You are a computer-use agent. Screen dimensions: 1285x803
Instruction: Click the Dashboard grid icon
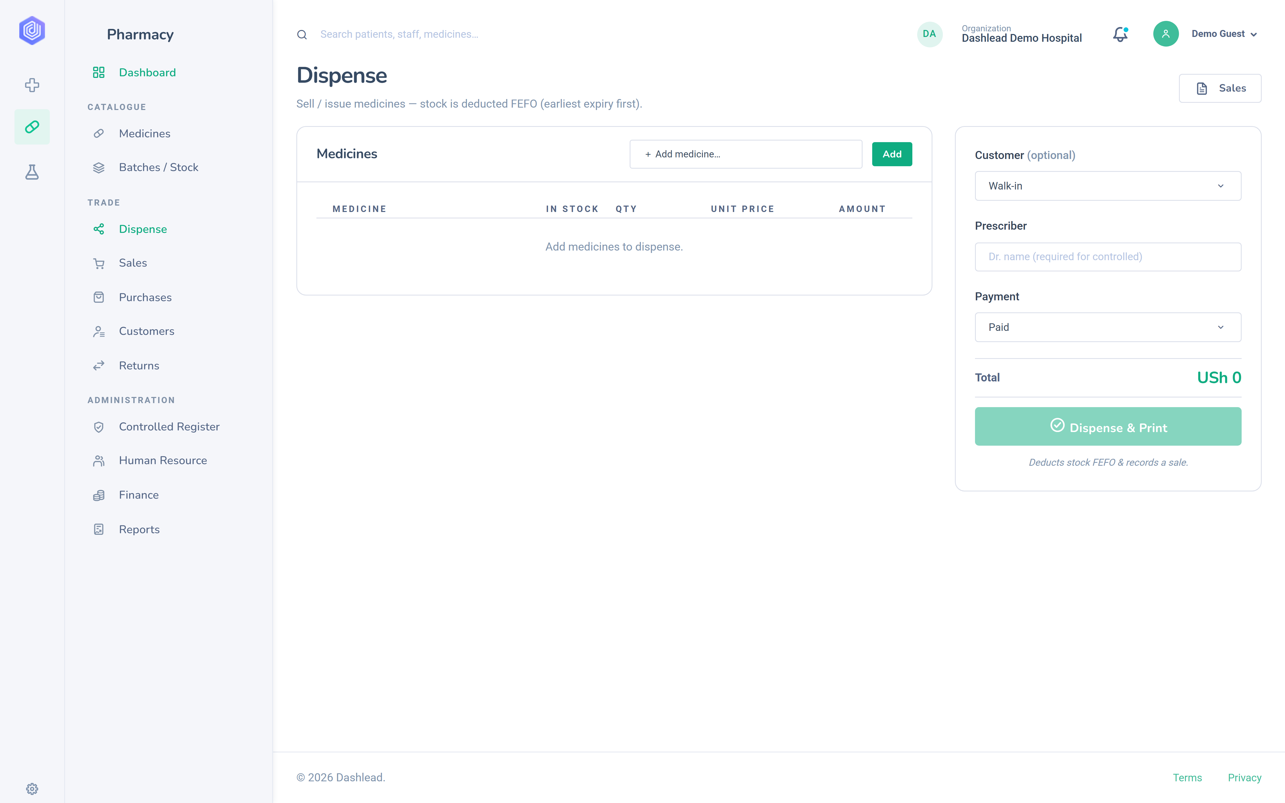click(x=99, y=72)
